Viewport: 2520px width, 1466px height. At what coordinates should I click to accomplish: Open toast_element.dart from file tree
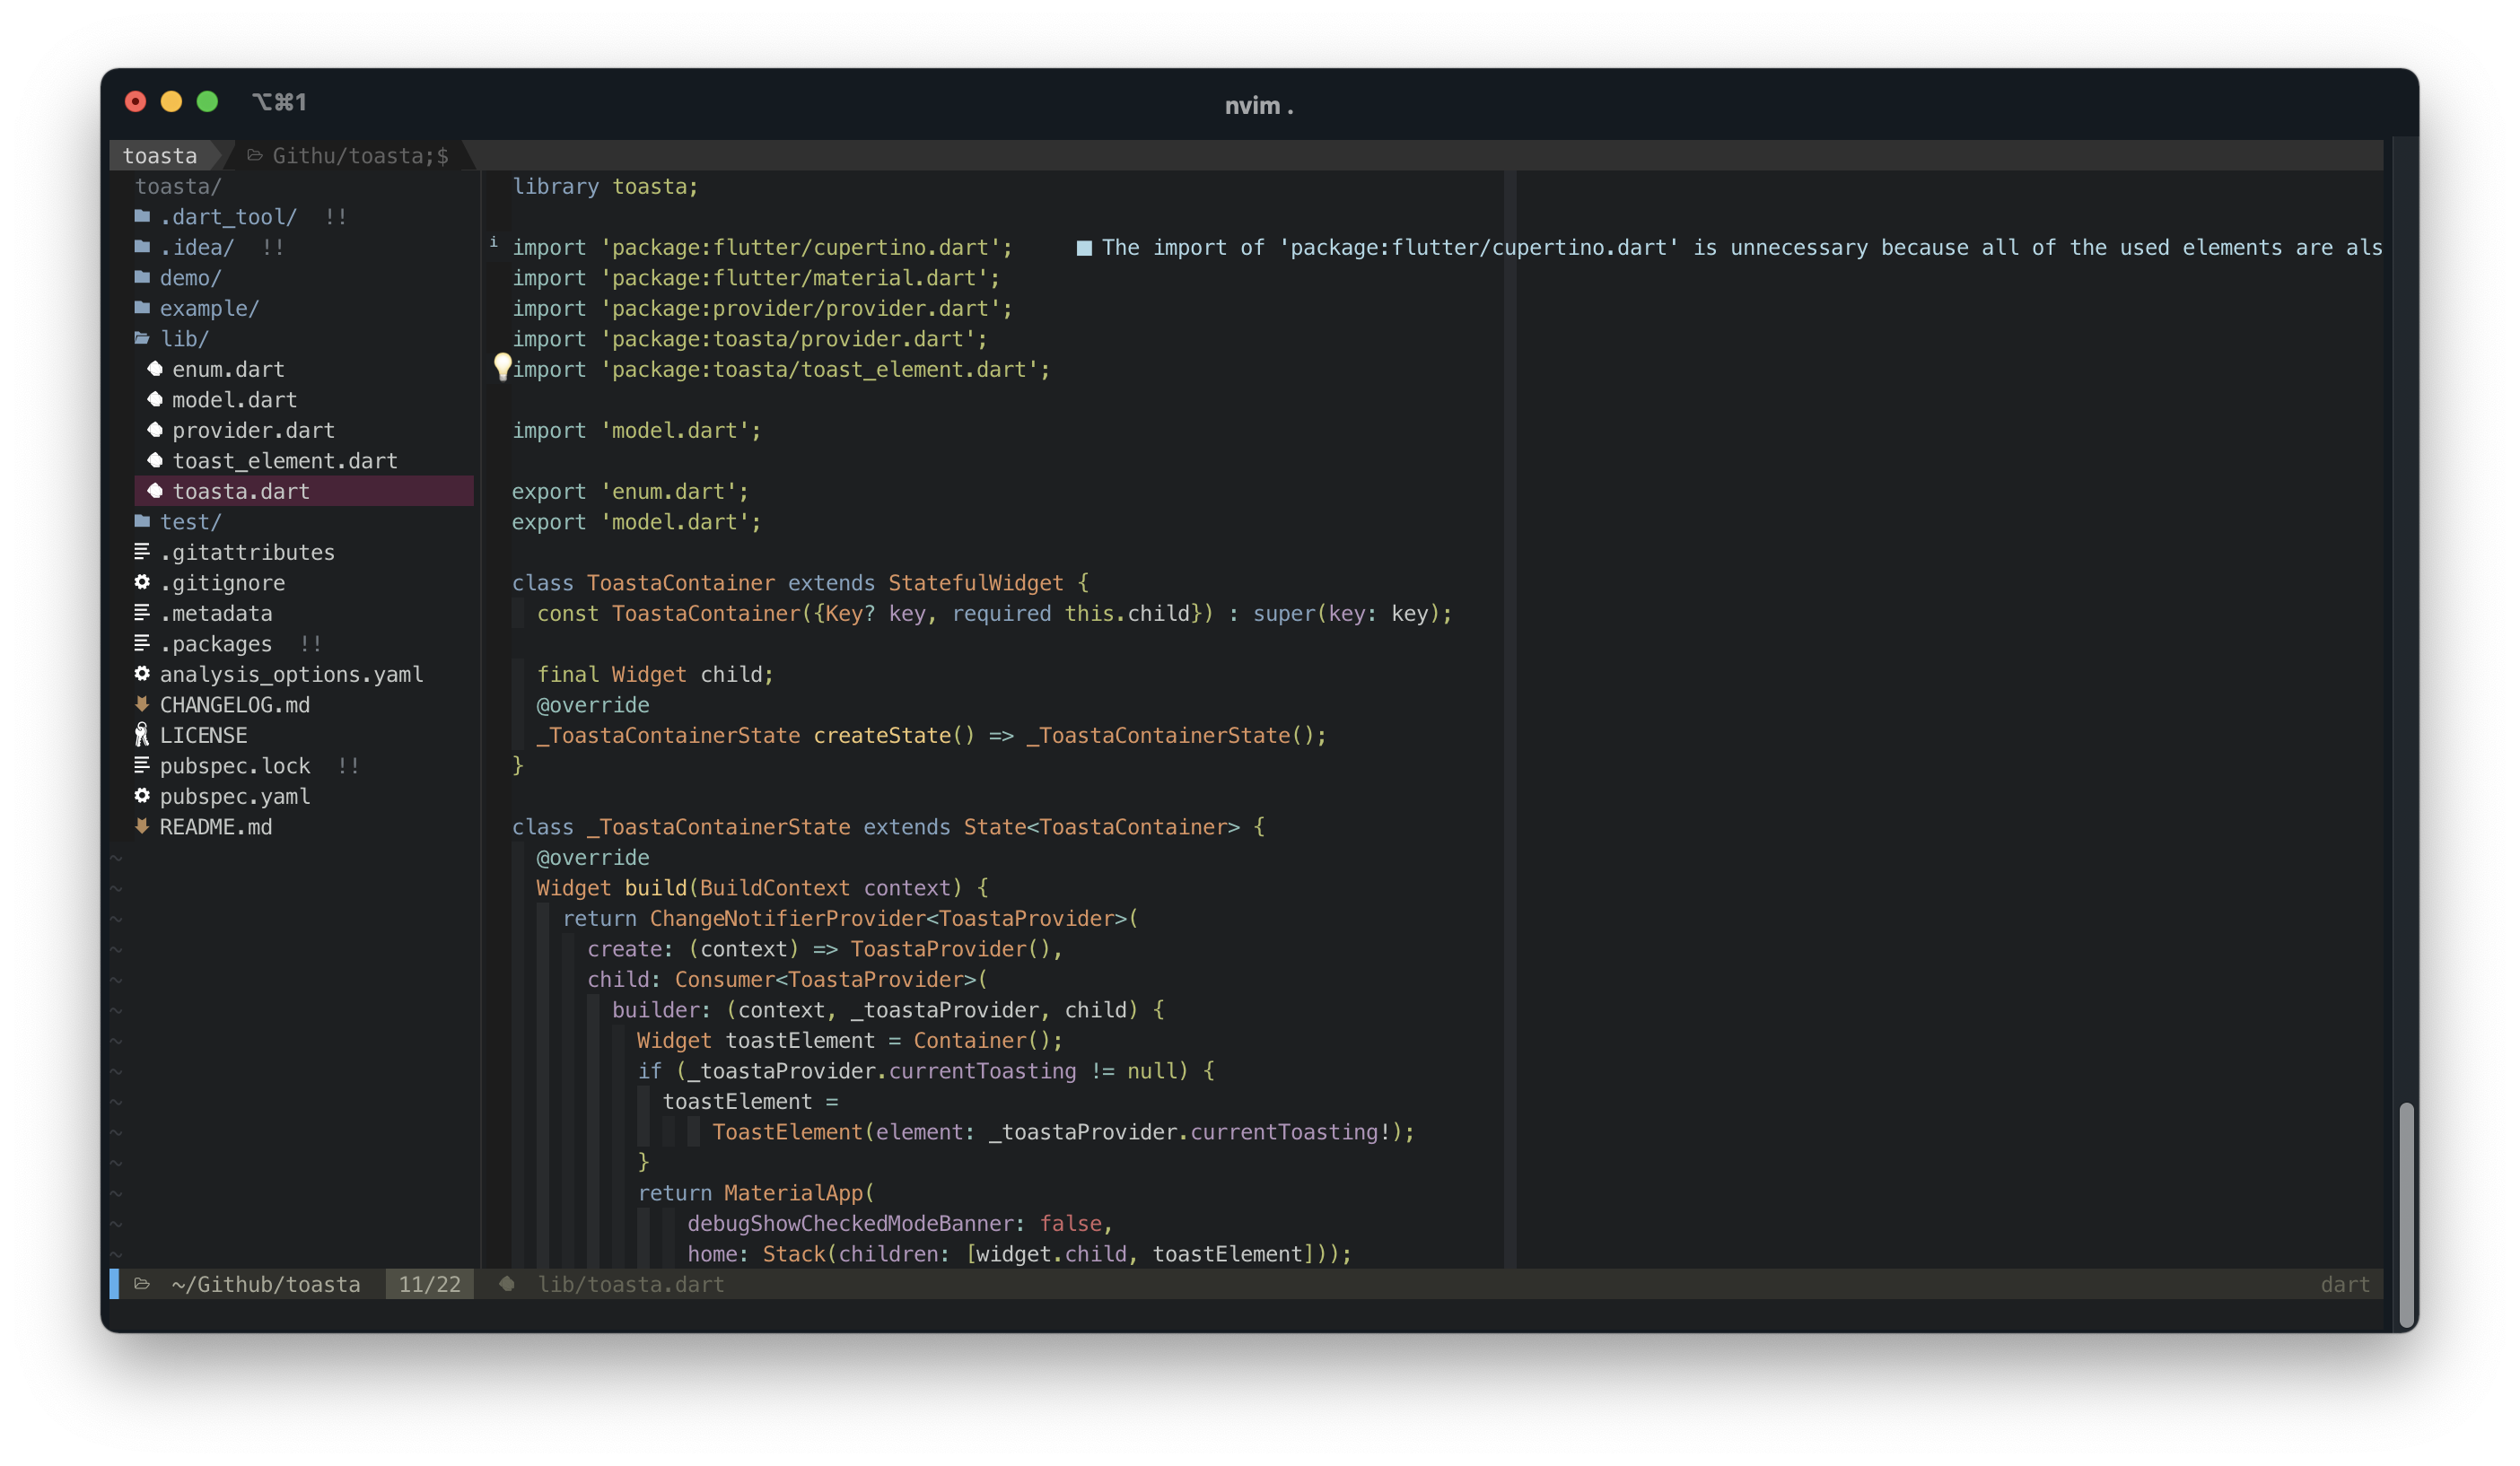coord(284,461)
